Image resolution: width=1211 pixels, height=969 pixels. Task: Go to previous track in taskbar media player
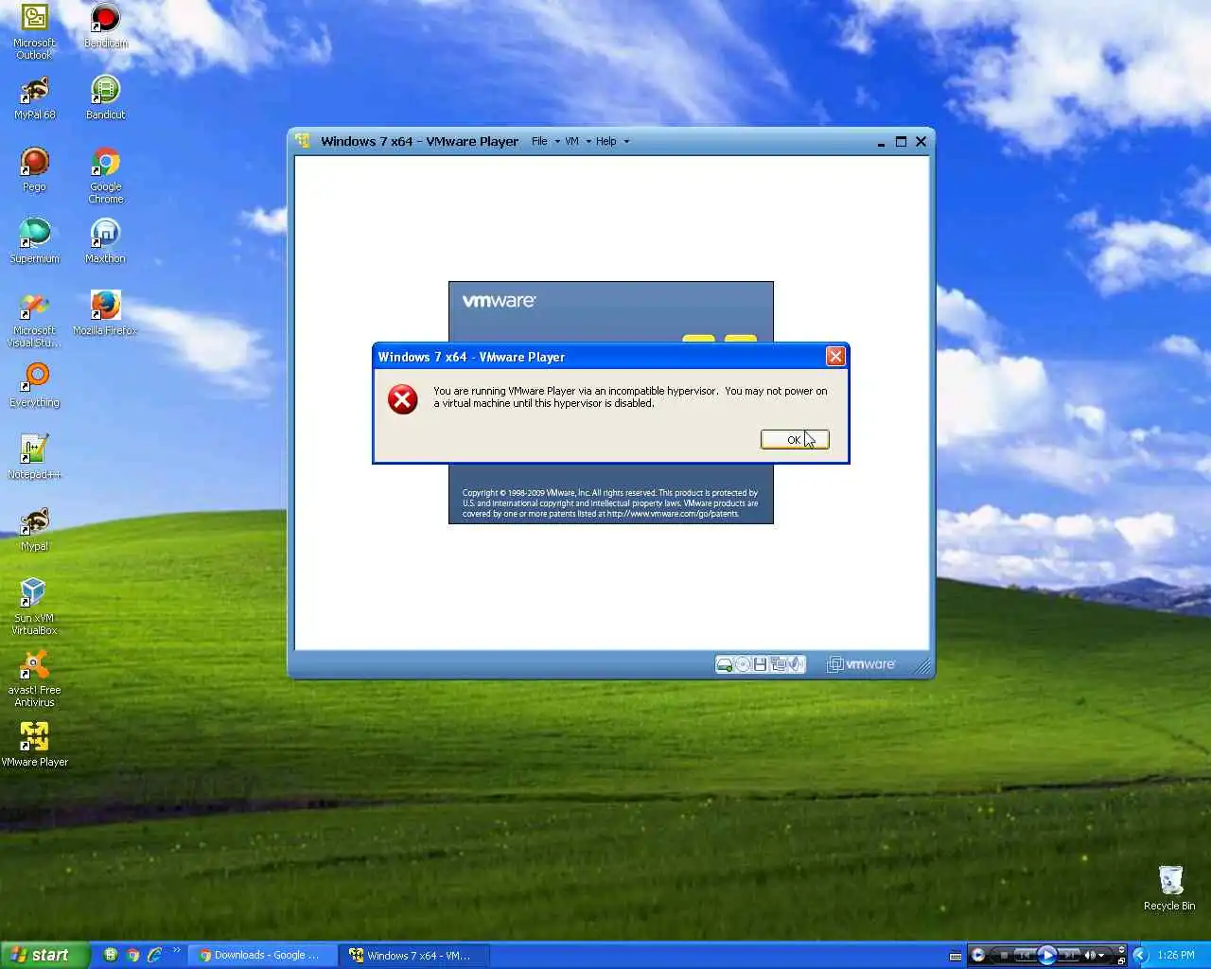coord(1026,956)
